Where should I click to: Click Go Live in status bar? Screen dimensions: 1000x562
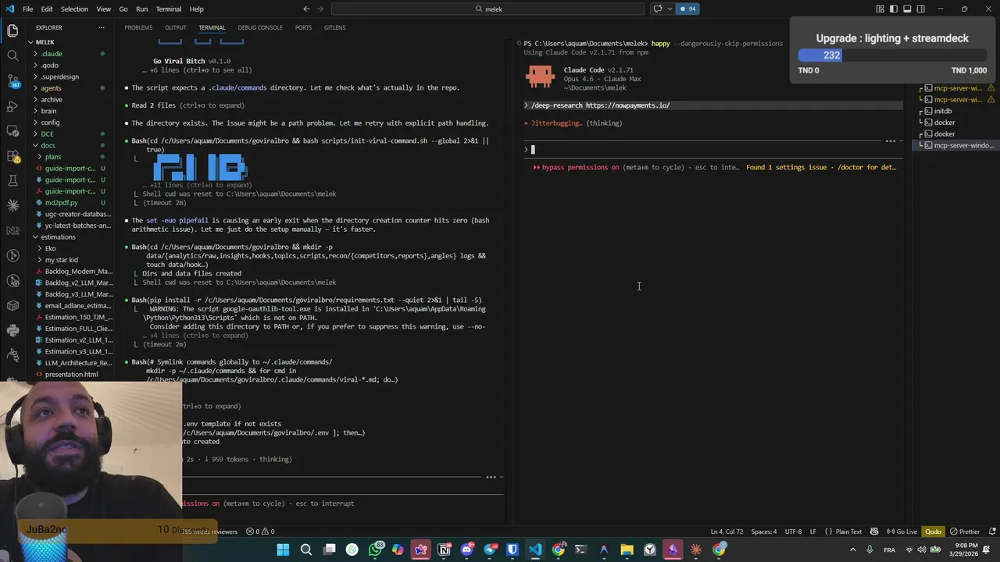[902, 532]
